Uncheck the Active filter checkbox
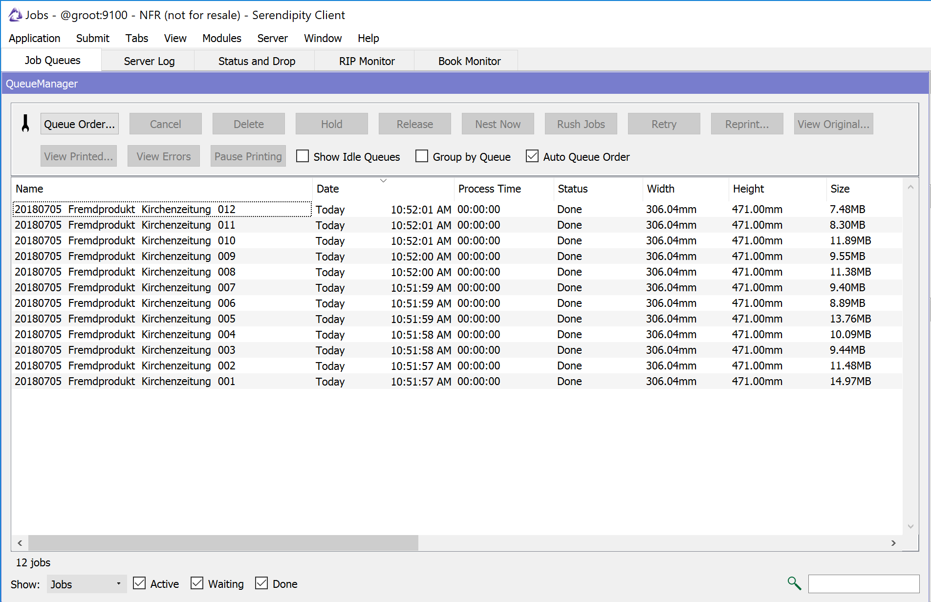 pyautogui.click(x=139, y=583)
